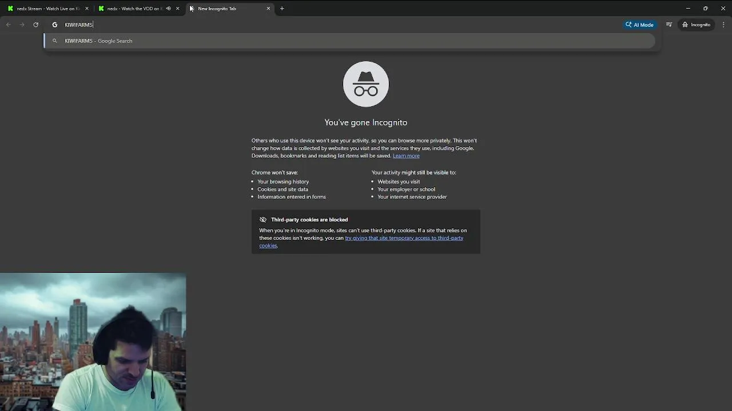Screen dimensions: 732x411
Task: Select the KIWIFARMS - Google Search suggestion
Action: coord(350,41)
